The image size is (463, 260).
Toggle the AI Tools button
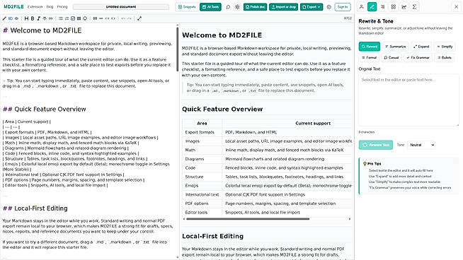point(210,7)
